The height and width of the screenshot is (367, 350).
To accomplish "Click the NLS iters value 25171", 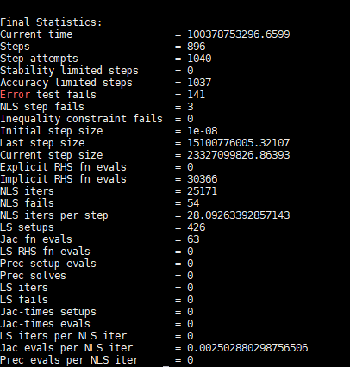I will click(203, 191).
